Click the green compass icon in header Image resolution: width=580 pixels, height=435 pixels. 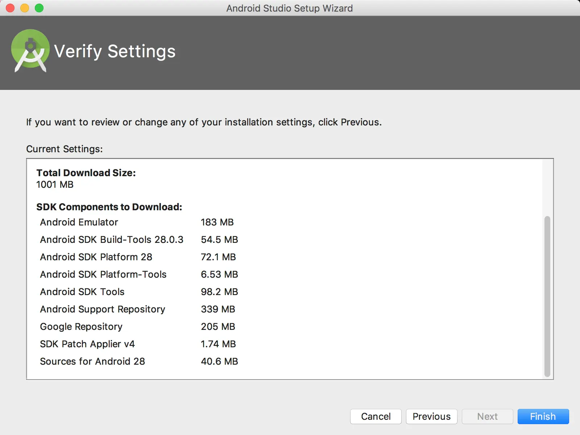coord(30,51)
